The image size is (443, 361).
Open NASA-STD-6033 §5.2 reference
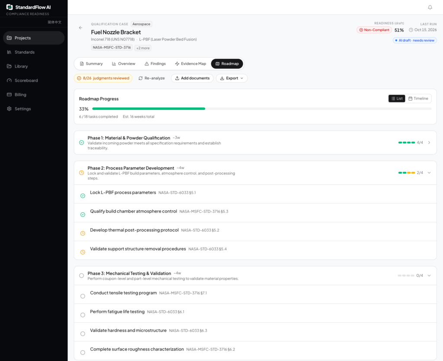[200, 230]
